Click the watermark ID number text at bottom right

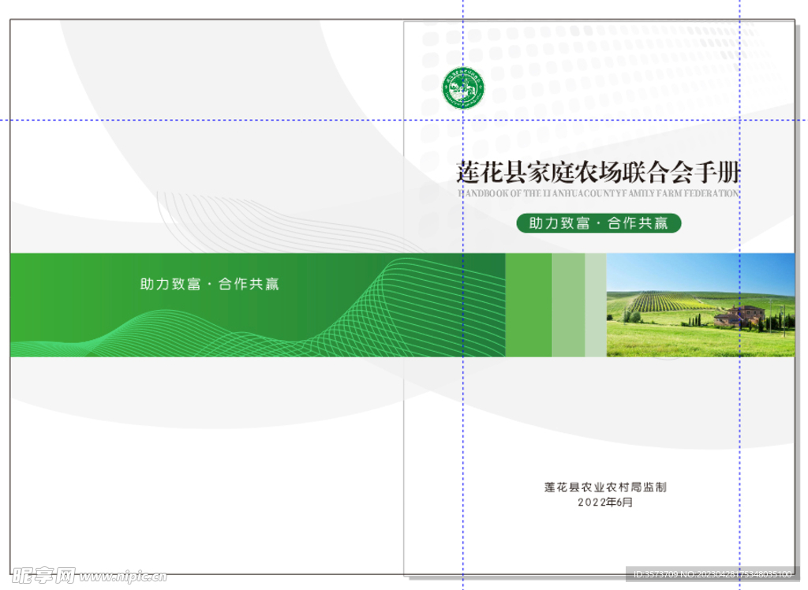tap(710, 575)
